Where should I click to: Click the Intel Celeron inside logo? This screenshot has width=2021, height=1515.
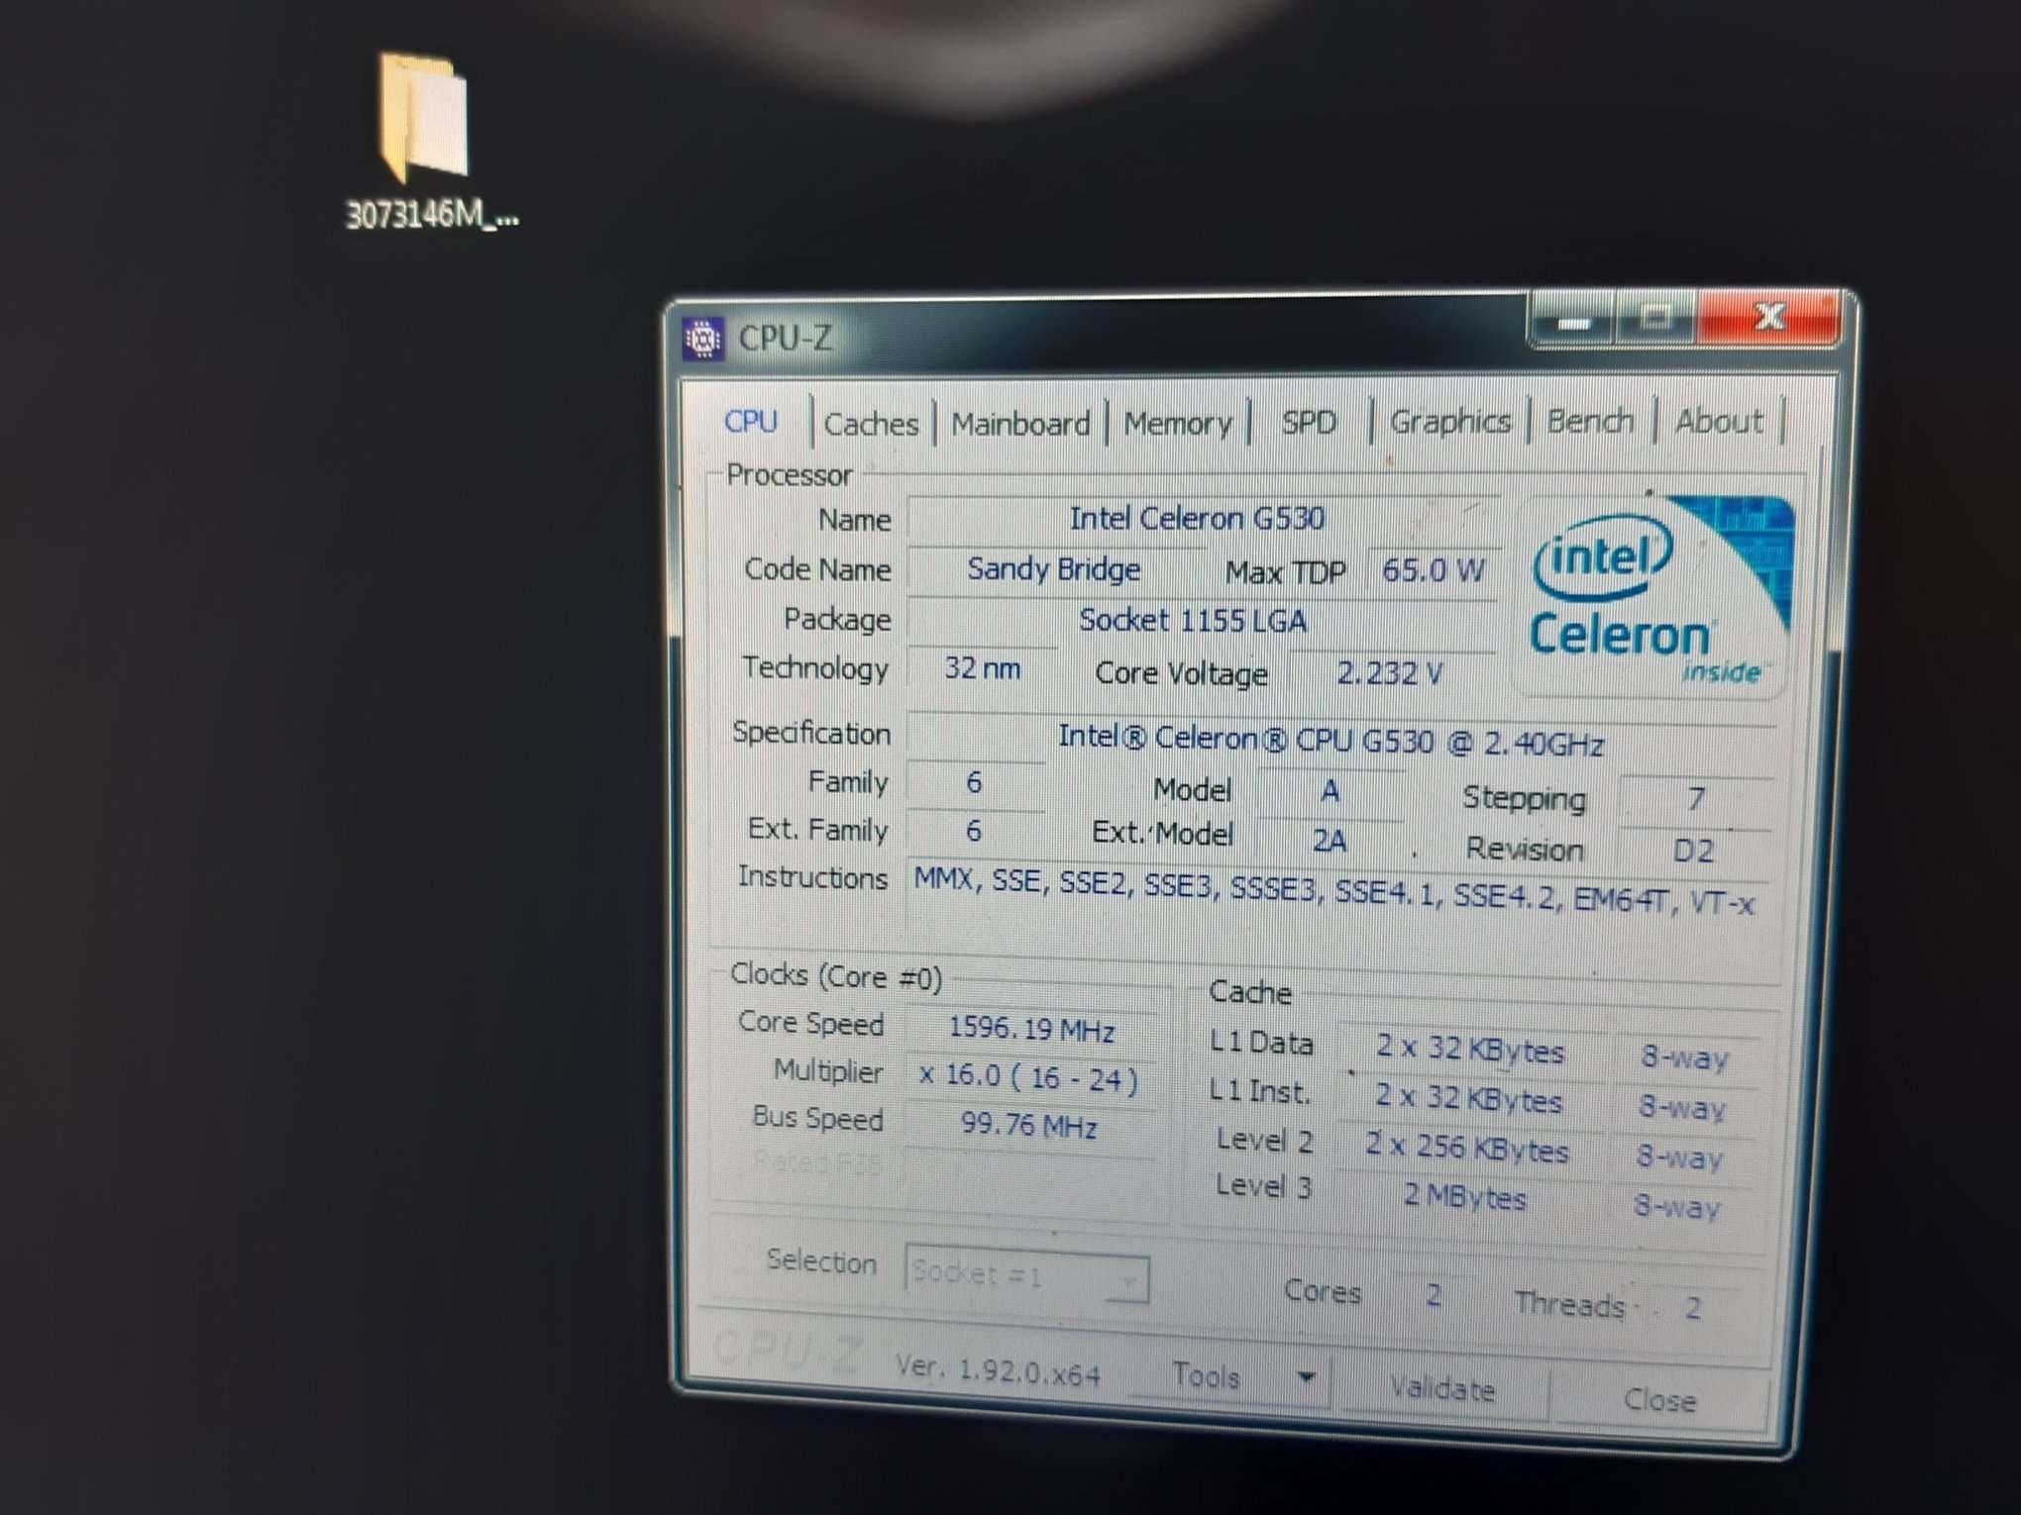pos(1653,597)
